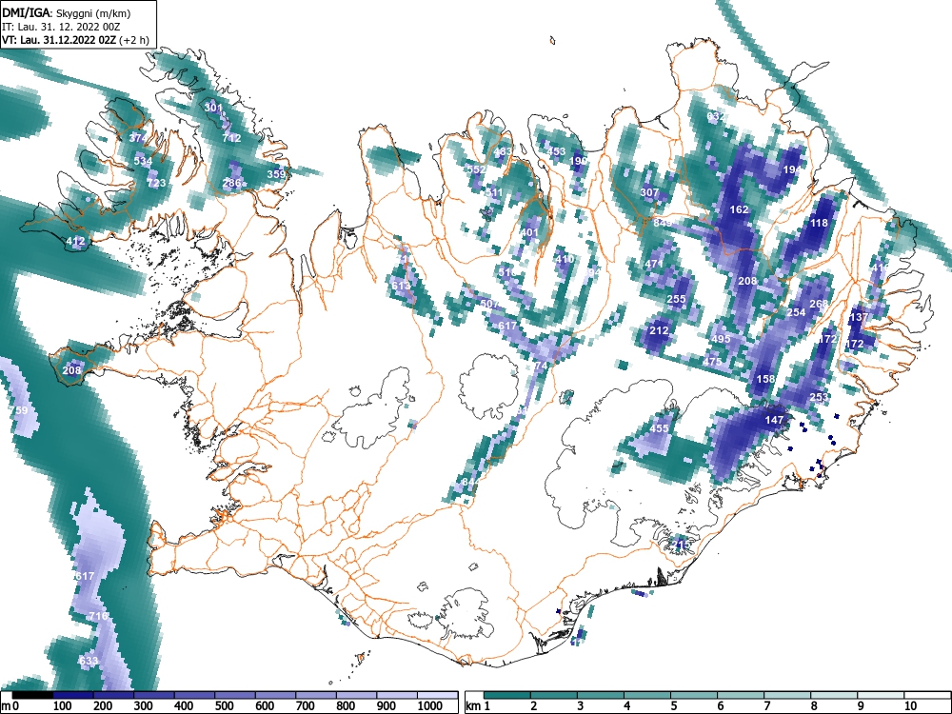Viewport: 952px width, 714px height.
Task: Select the '10' label in the kilometre legend
Action: click(x=909, y=706)
